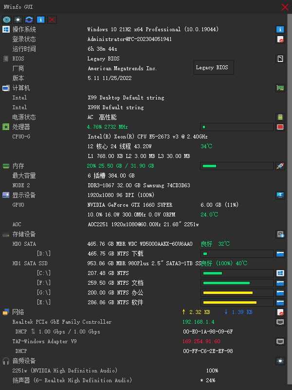Click the memory usage progress bar
Screen dimensions: 292x390
[x=237, y=166]
